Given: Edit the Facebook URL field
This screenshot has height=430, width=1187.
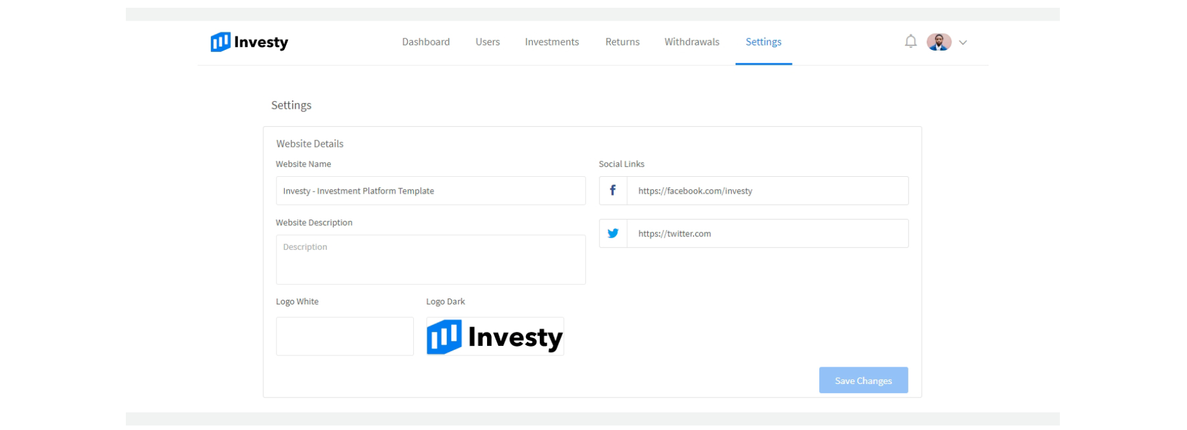Looking at the screenshot, I should click(x=767, y=190).
